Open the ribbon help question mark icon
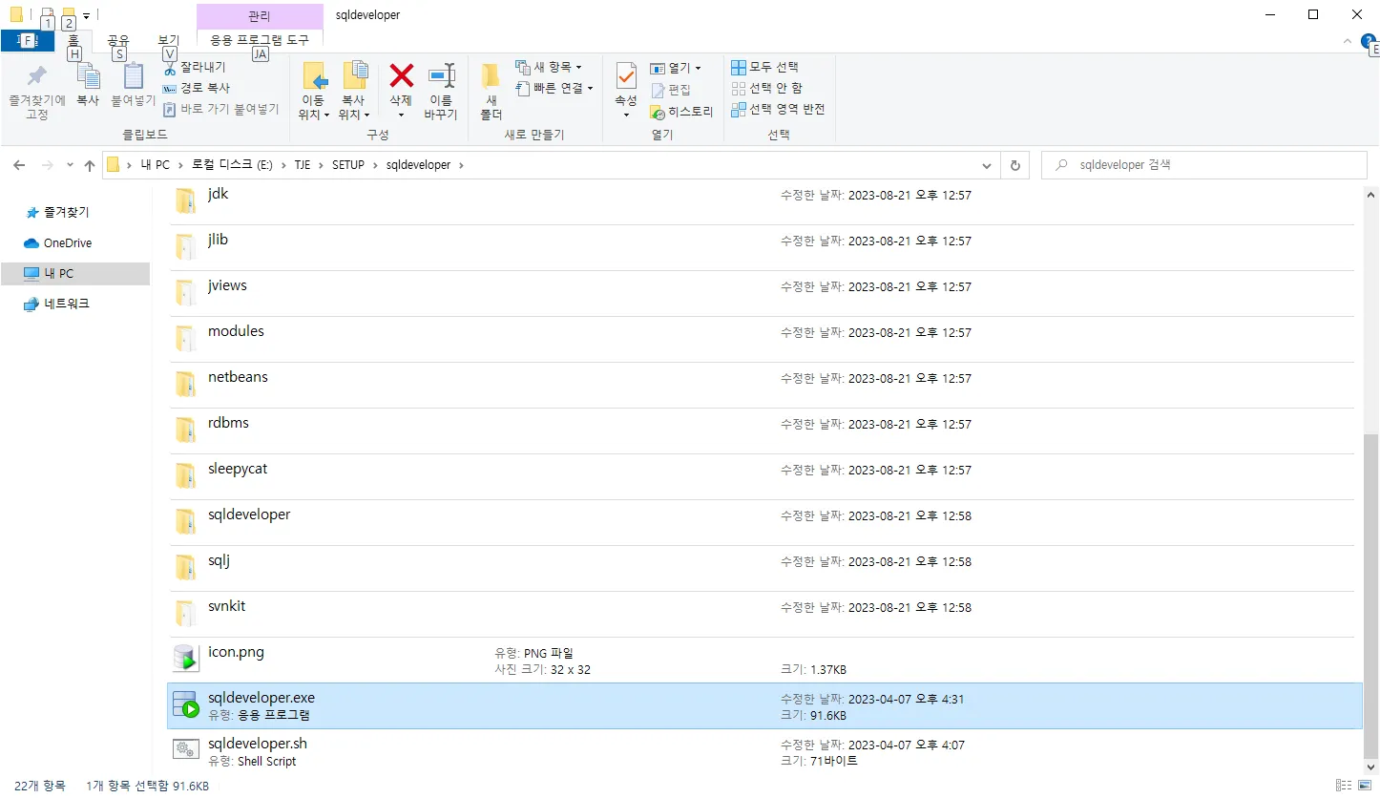 click(x=1369, y=41)
